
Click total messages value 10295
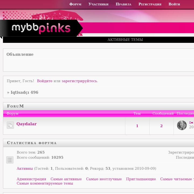coord(57,157)
